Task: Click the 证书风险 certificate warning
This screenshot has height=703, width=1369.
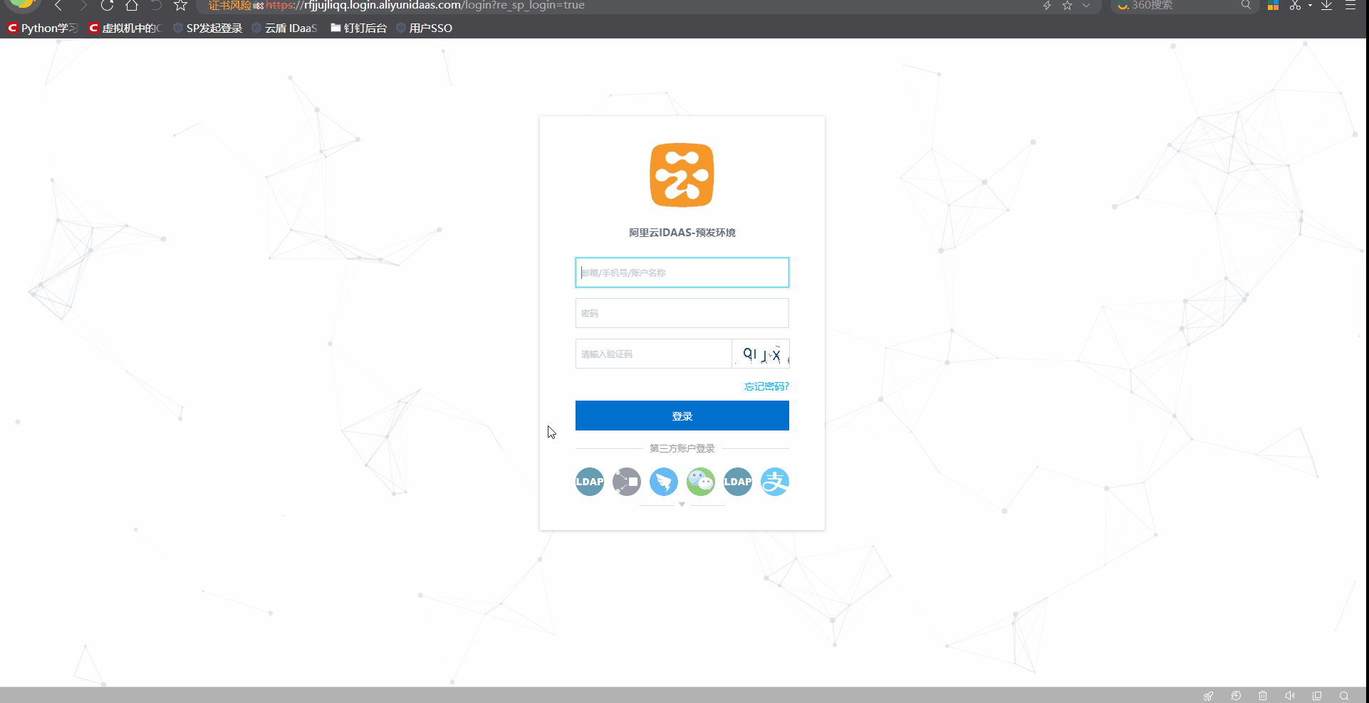Action: click(229, 6)
